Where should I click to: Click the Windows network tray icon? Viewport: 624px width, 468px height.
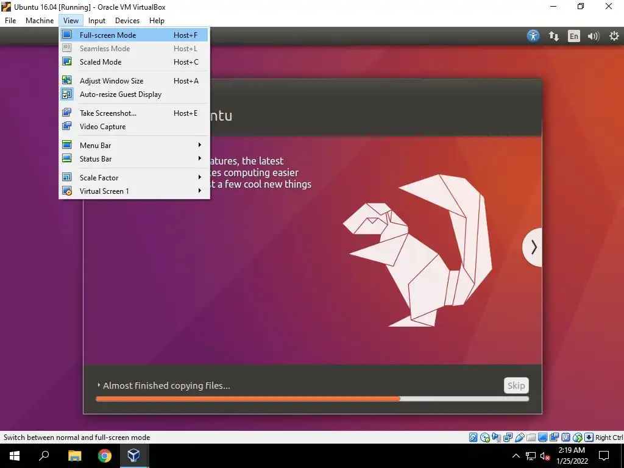point(531,456)
